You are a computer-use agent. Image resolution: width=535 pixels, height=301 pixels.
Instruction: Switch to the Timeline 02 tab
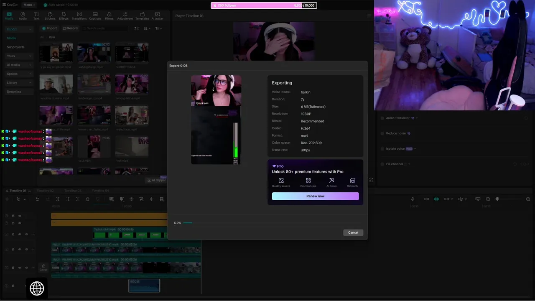[x=45, y=191]
